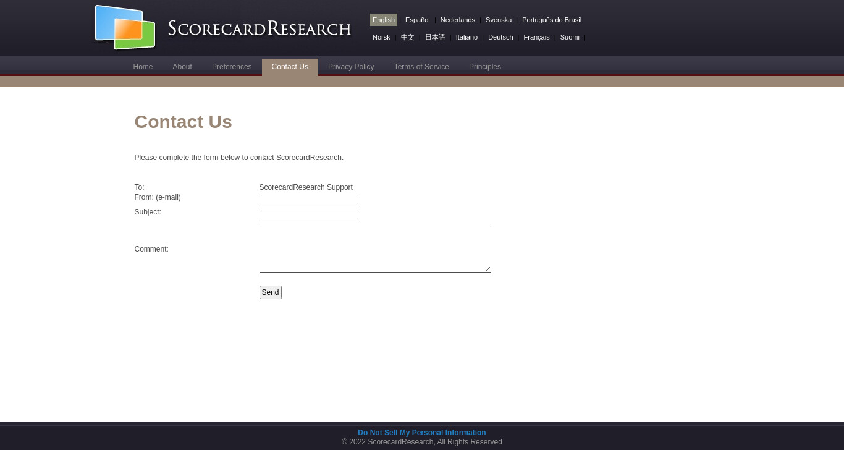Click the Send button
This screenshot has height=450, width=844.
271,292
